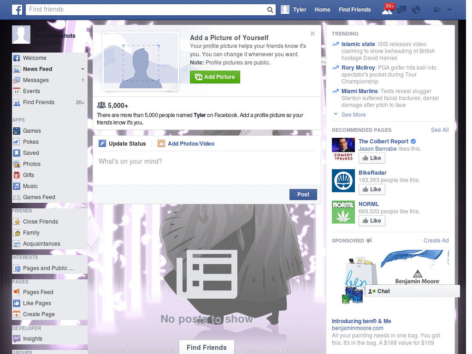Click the Facebook logo icon
This screenshot has height=354, width=472.
point(17,10)
